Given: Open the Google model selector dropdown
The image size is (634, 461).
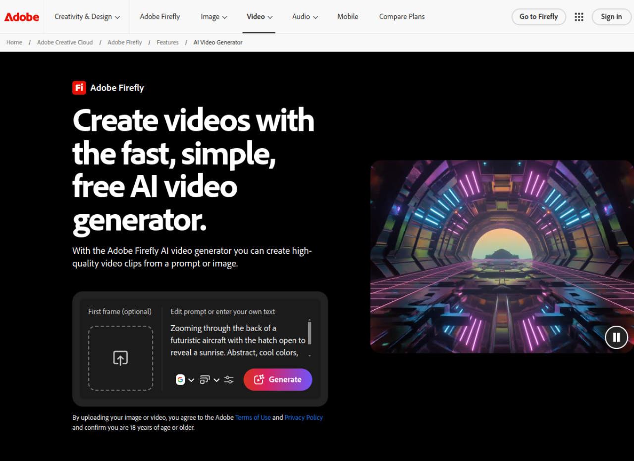Looking at the screenshot, I should (185, 380).
